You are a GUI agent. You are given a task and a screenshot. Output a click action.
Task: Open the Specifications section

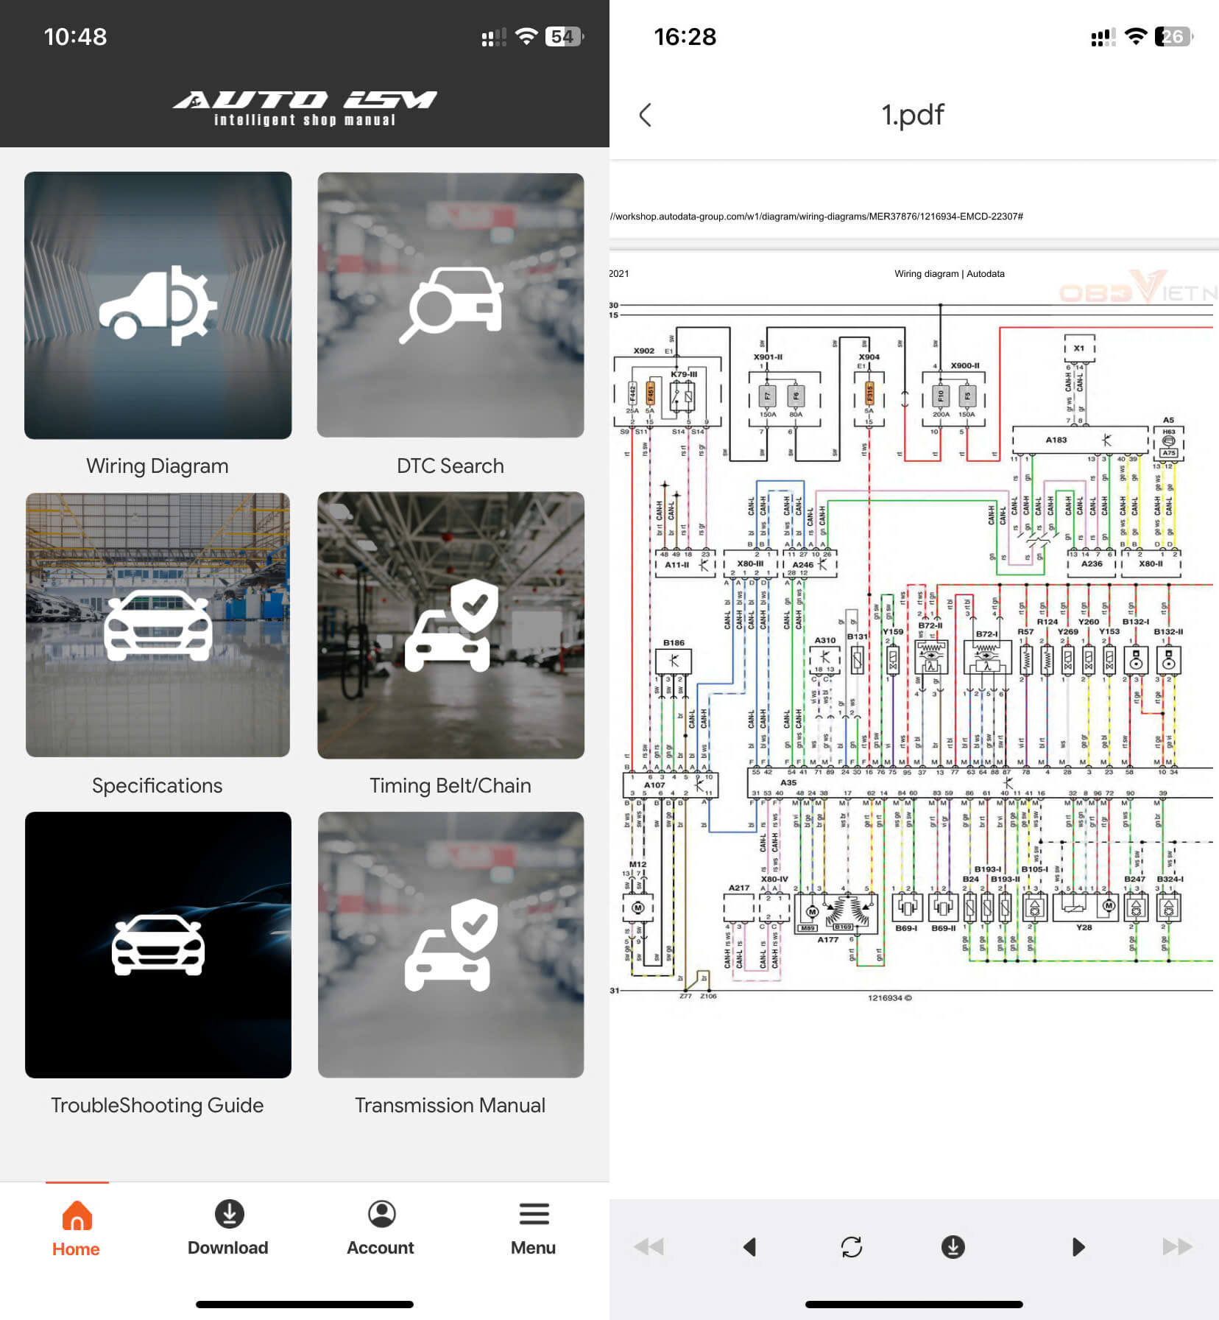[x=158, y=626]
